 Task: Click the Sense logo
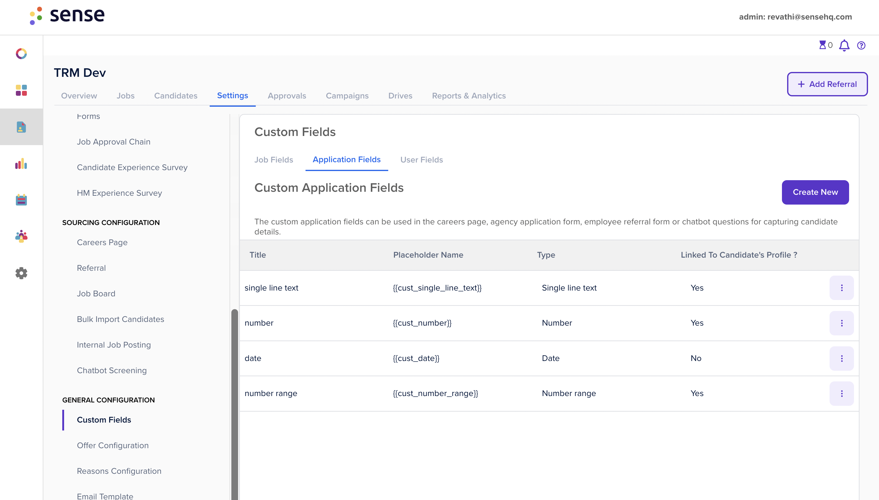(x=67, y=16)
